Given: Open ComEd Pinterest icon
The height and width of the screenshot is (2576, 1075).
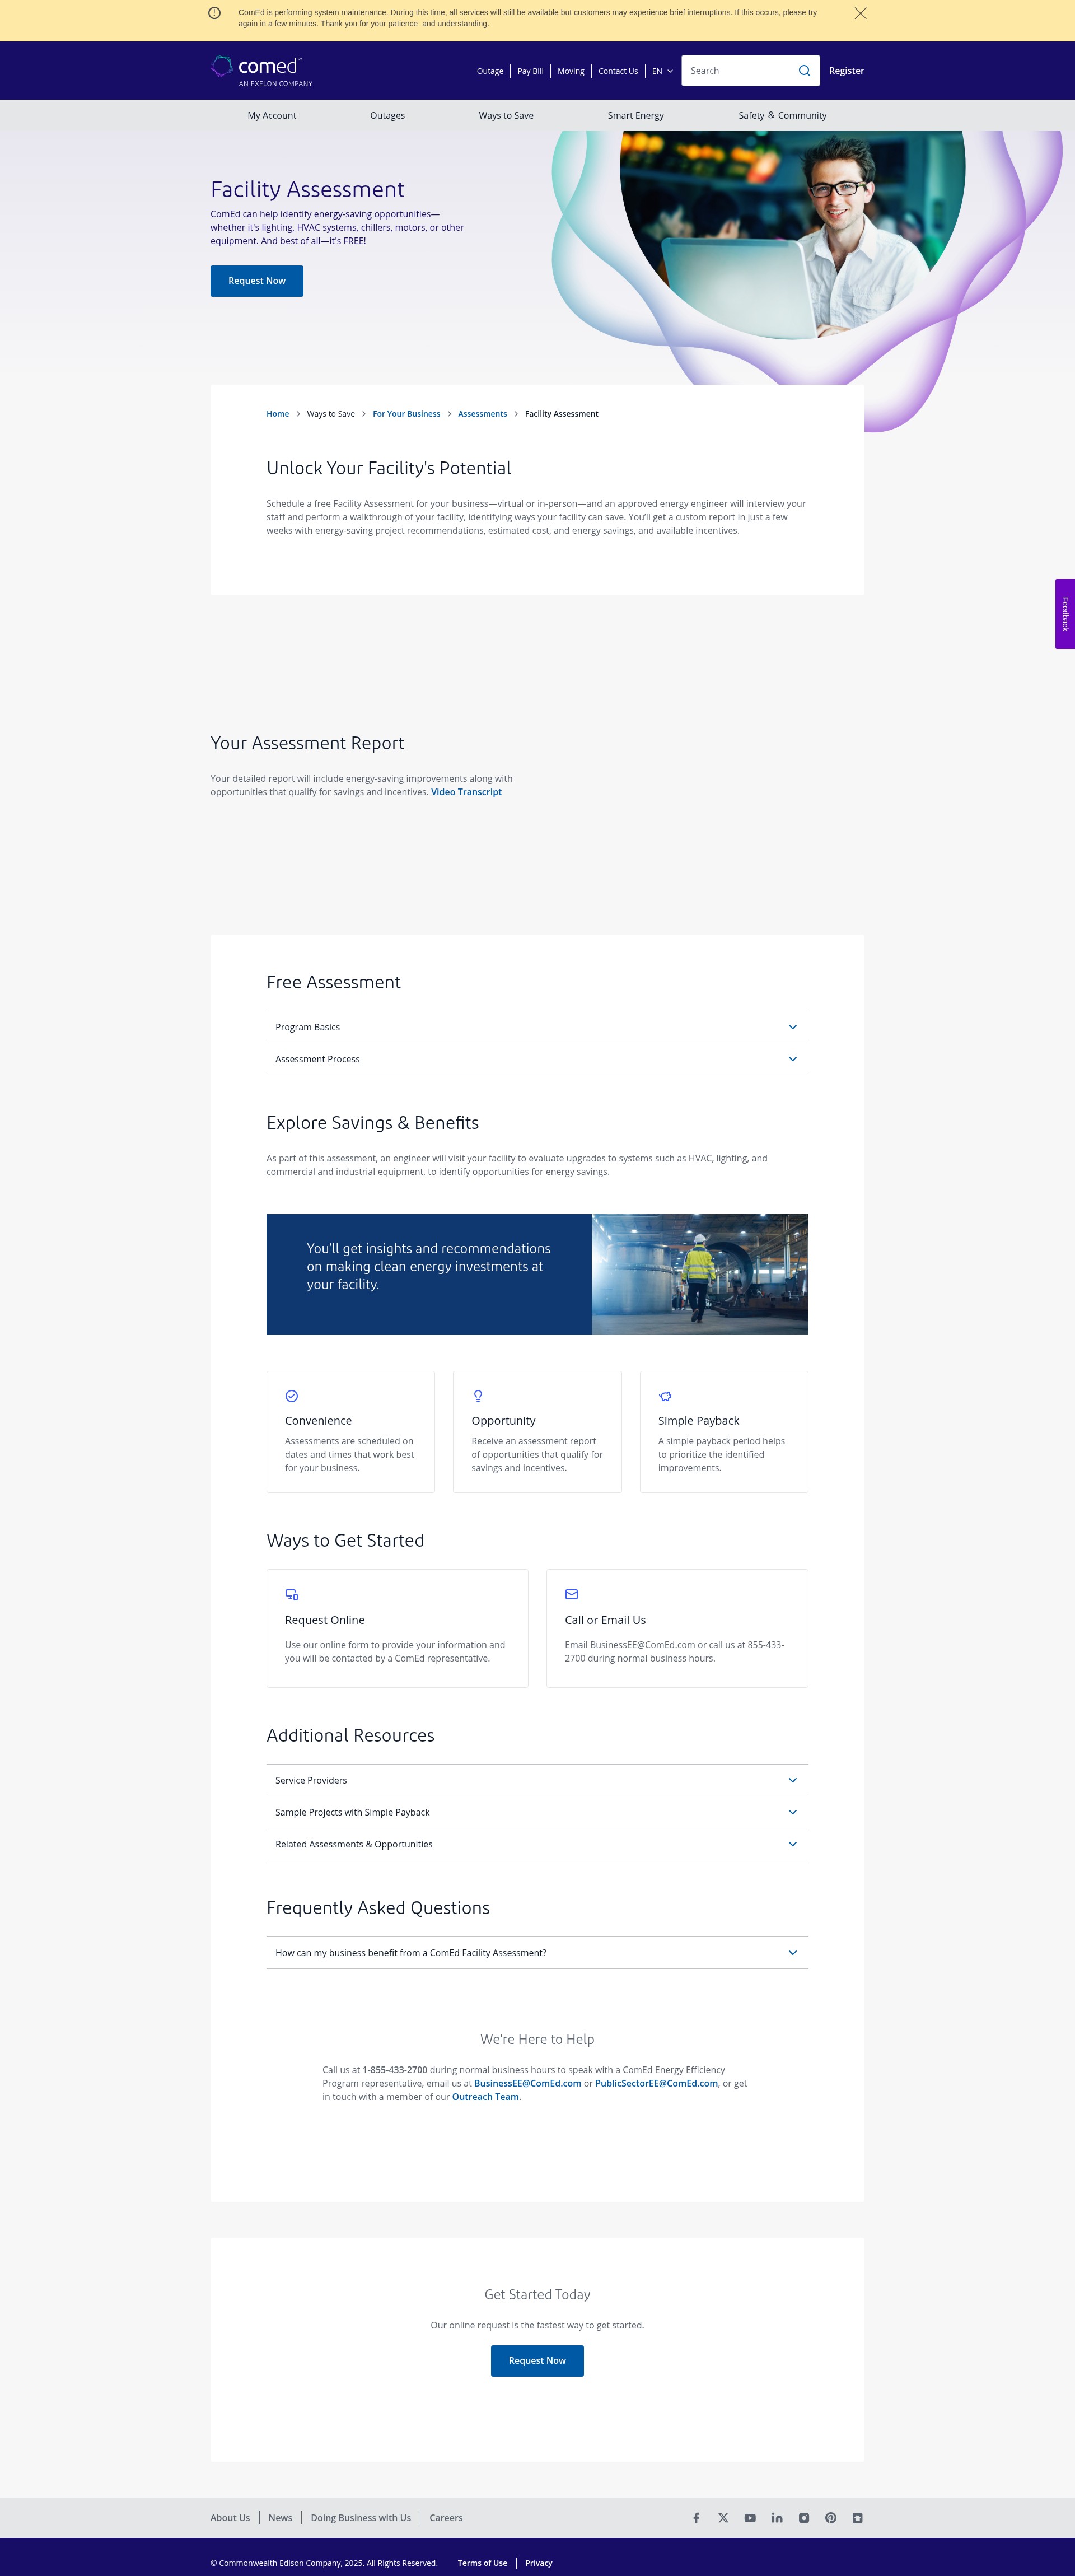Looking at the screenshot, I should point(831,2517).
